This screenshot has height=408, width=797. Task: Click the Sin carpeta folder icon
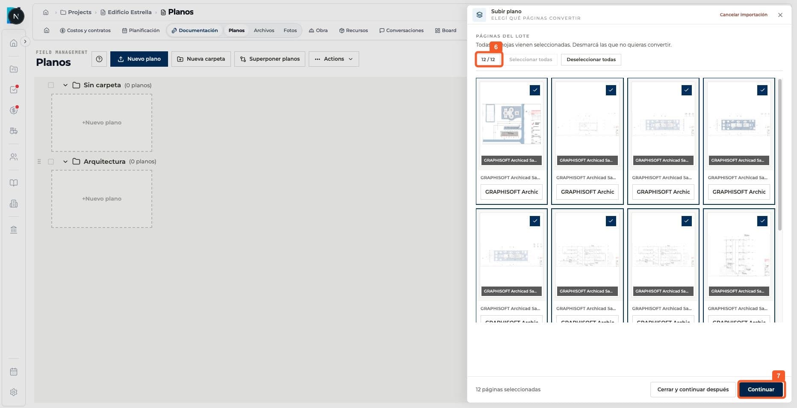coord(76,85)
